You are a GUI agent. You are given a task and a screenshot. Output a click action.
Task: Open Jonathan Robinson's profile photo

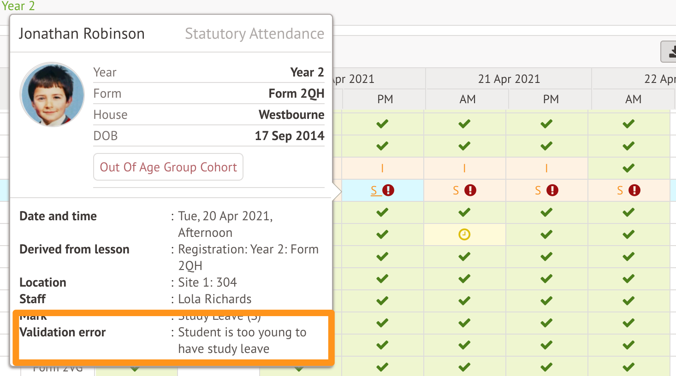tap(52, 94)
